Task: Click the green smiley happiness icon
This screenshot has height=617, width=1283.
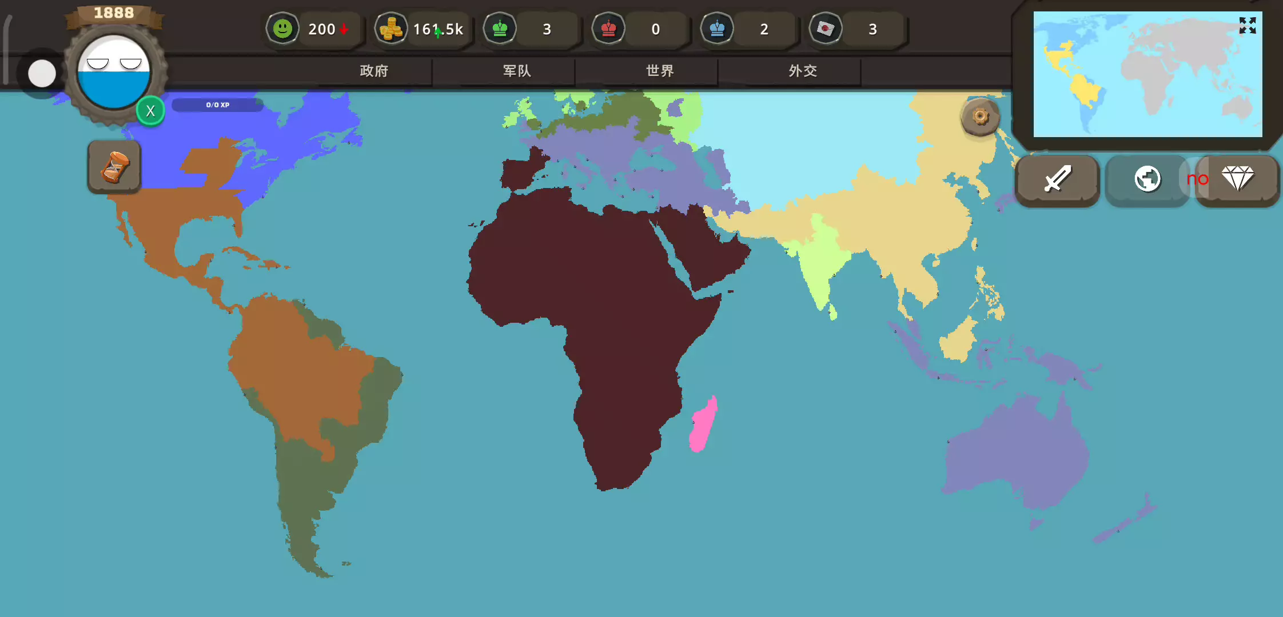Action: tap(282, 29)
